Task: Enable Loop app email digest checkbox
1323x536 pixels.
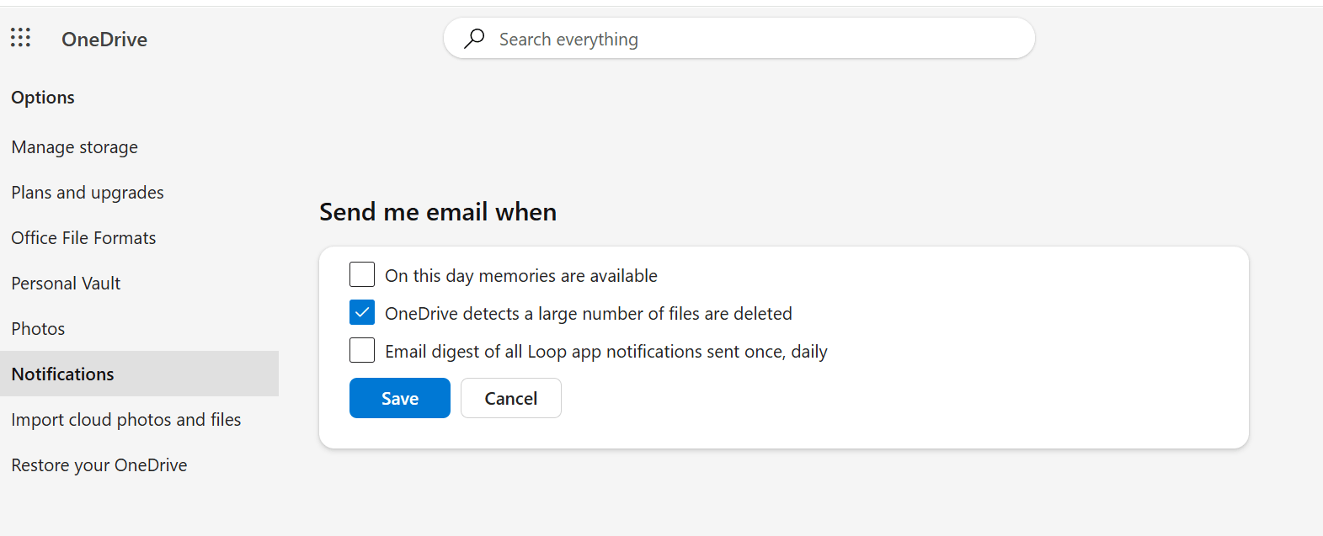Action: (x=362, y=350)
